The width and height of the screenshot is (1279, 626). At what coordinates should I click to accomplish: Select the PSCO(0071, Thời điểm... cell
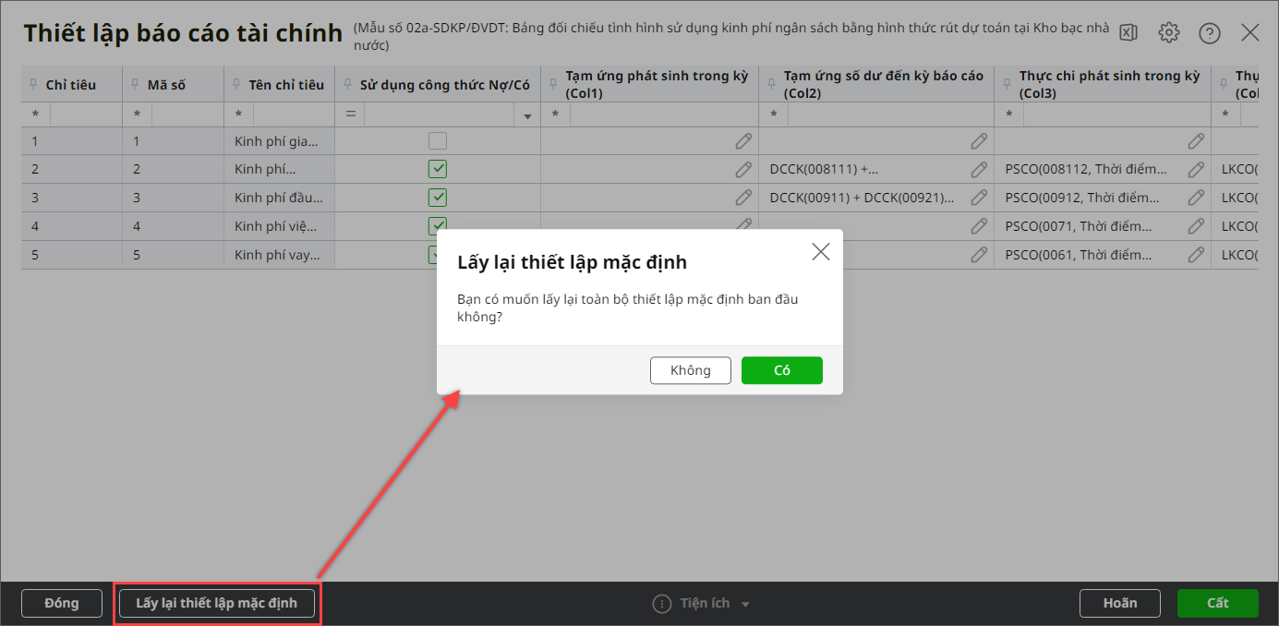(x=1103, y=226)
